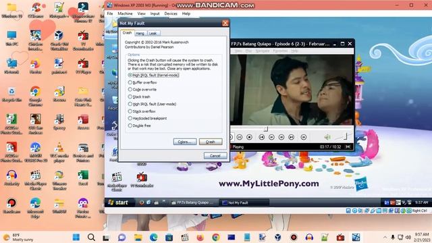
Task: Switch to the Hang tab
Action: tap(140, 33)
